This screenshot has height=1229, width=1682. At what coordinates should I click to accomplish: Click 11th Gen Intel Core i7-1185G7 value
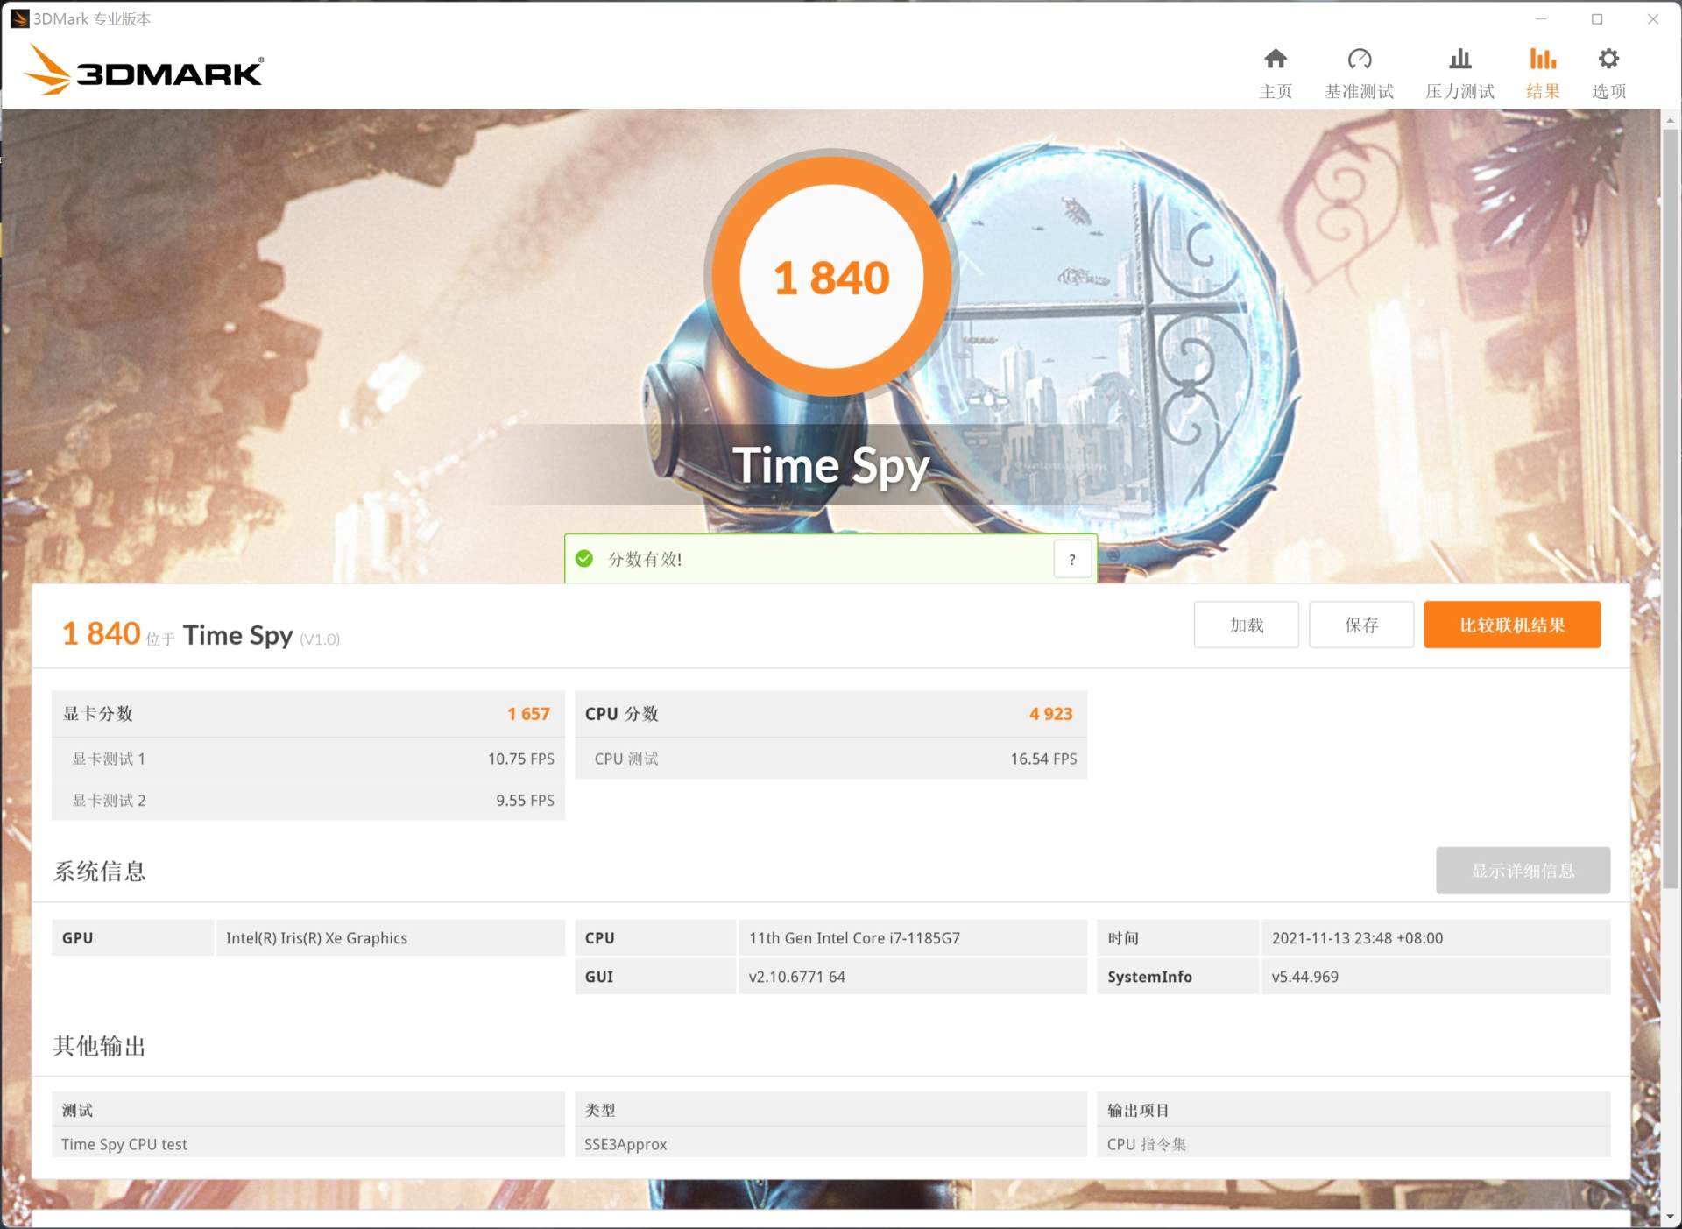pos(854,938)
